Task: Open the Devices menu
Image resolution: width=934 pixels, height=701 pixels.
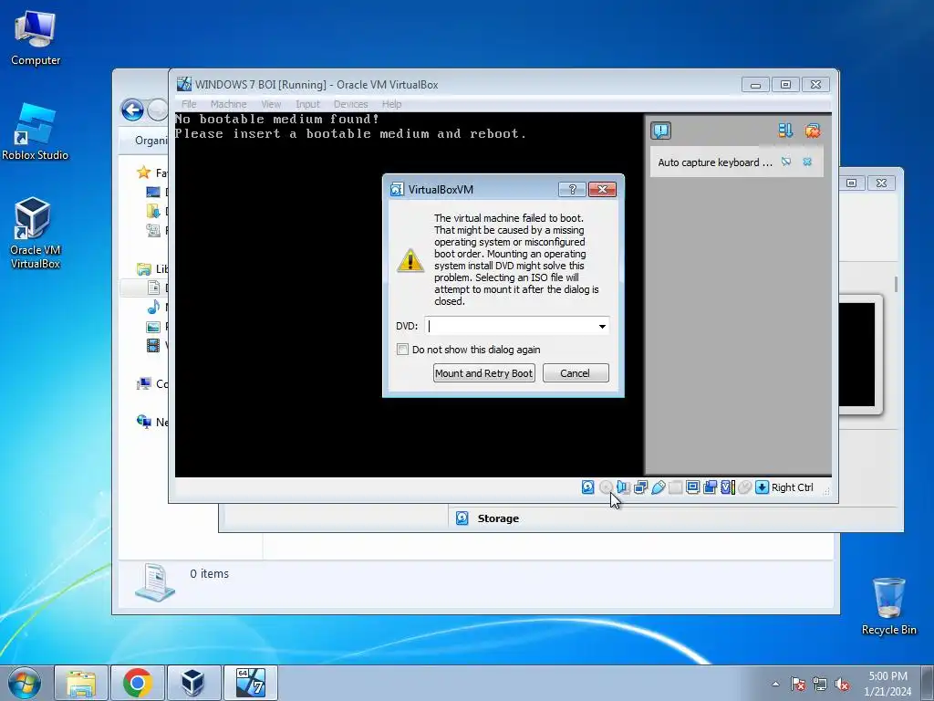Action: (350, 104)
